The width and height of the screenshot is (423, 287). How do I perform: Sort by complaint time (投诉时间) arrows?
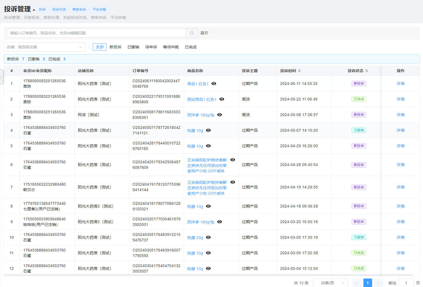click(x=299, y=71)
